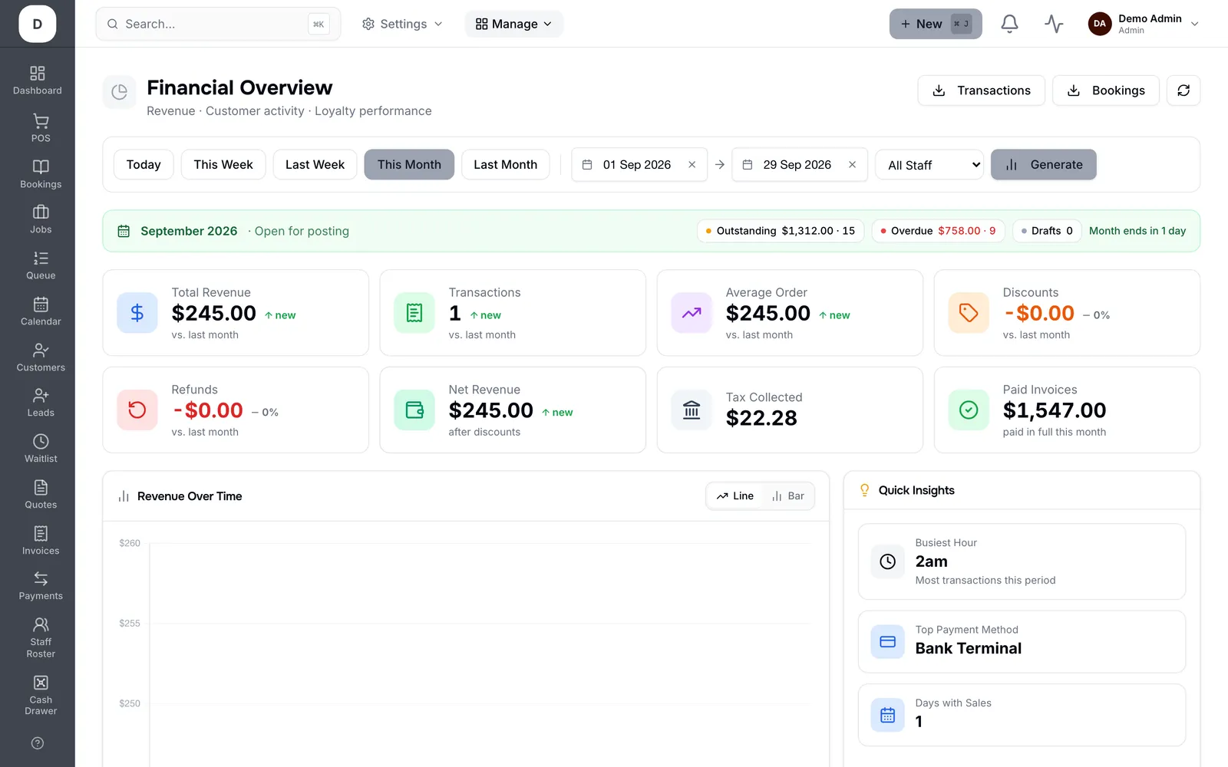Expand the Settings dropdown
This screenshot has width=1228, height=767.
pyautogui.click(x=402, y=24)
